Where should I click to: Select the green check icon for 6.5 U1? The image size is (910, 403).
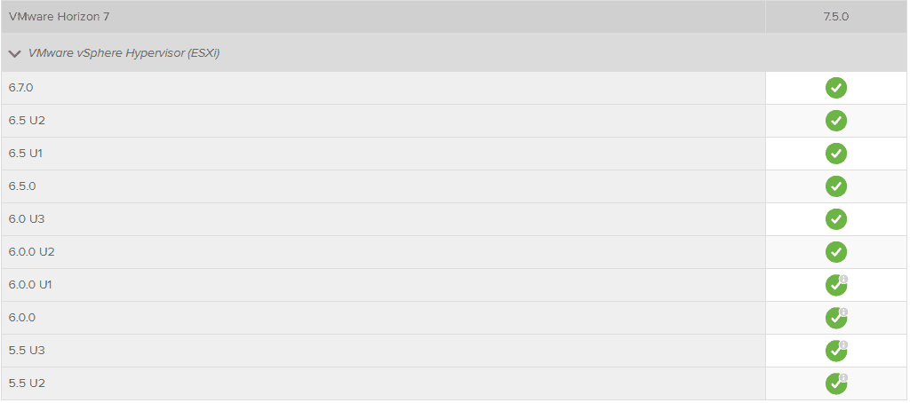835,154
